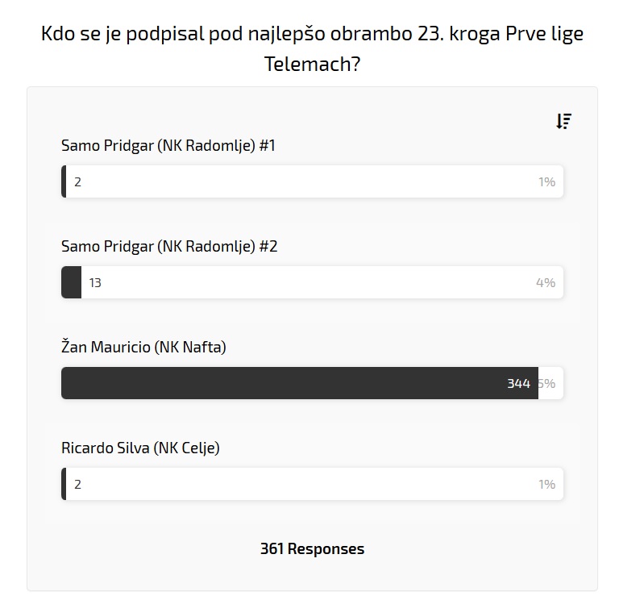Select the Žan Mauricio (NK Nafta) label
Viewport: 644px width, 596px height.
click(143, 348)
